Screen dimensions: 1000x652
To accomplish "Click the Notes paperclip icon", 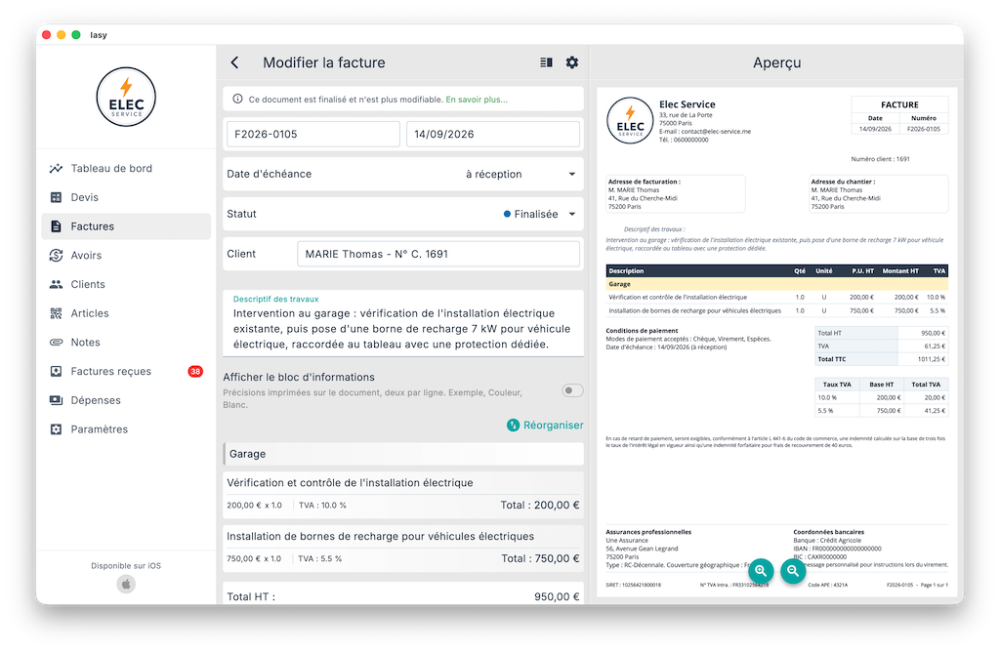I will [56, 343].
